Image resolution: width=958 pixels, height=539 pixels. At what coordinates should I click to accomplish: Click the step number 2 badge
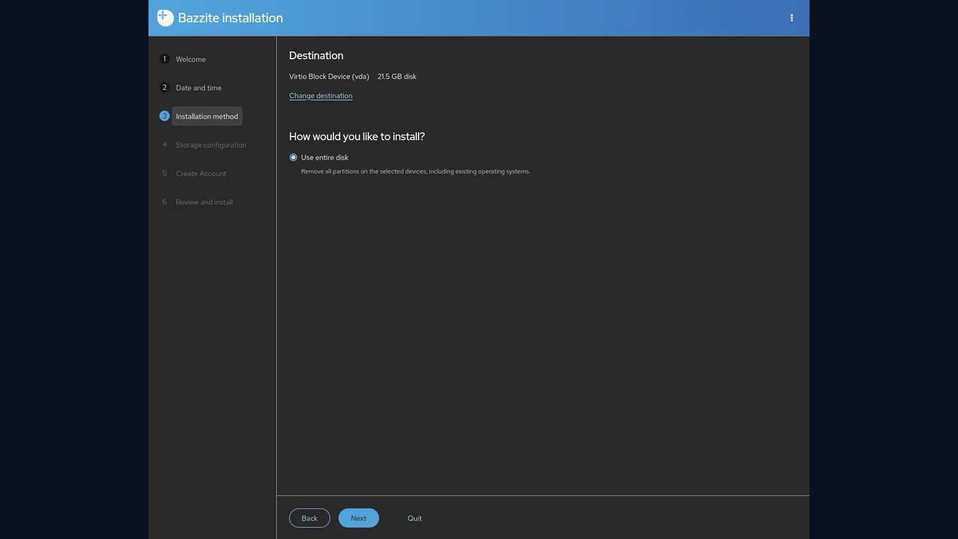tap(165, 87)
